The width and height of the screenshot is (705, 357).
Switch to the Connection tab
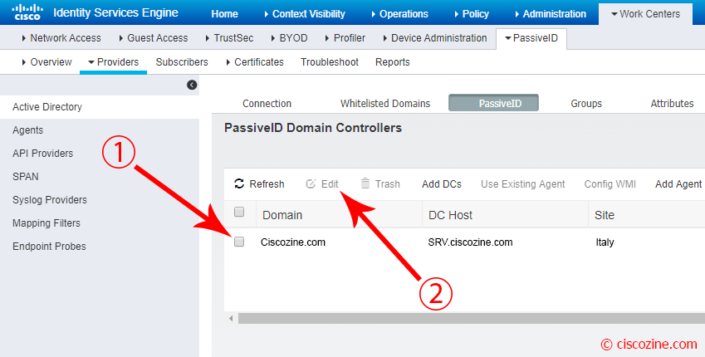(x=267, y=104)
